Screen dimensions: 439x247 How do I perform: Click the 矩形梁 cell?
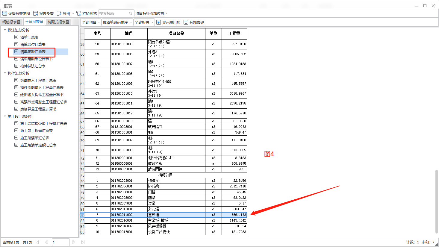pos(176,187)
